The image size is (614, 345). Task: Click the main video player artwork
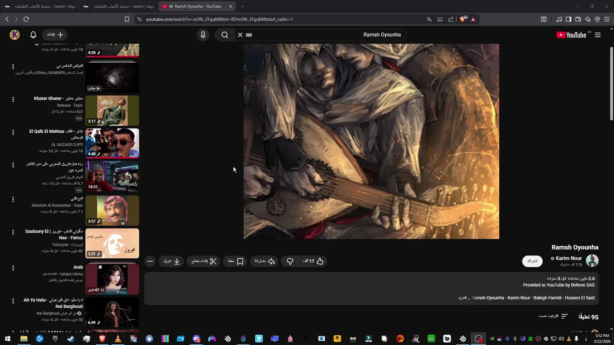tap(371, 141)
